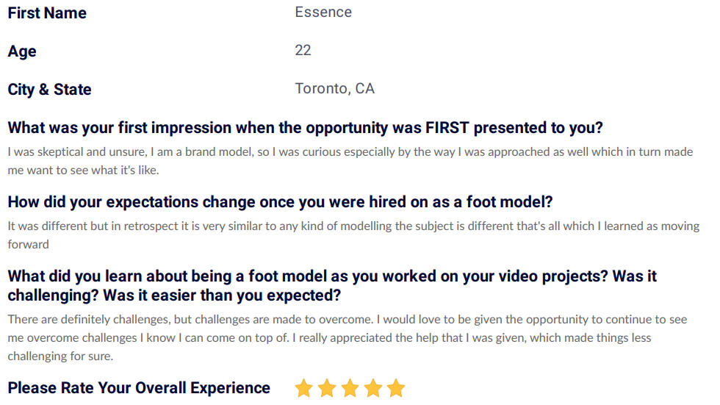Viewport: 720px width, 405px height.
Task: Select the name value Essence
Action: point(323,12)
